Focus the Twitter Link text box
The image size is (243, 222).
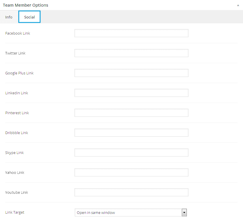click(131, 53)
